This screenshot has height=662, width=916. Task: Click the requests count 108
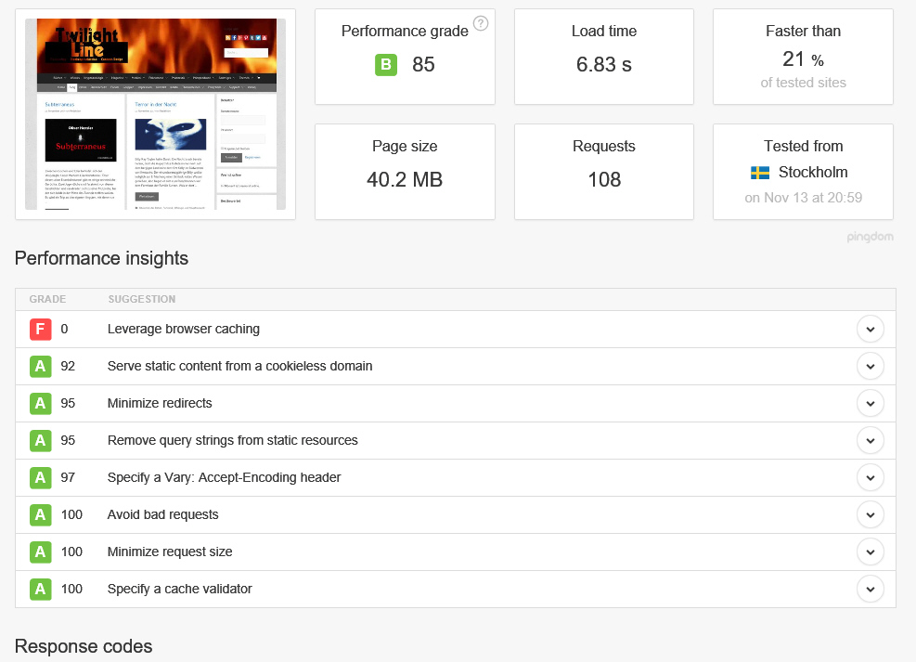click(604, 179)
